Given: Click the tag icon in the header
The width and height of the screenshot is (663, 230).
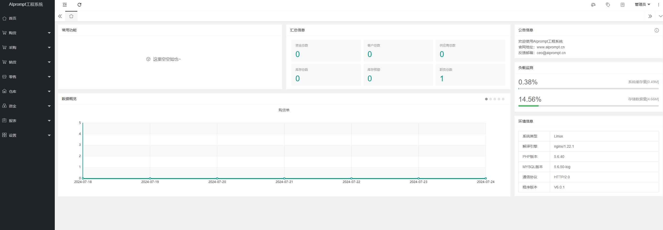Looking at the screenshot, I should (x=608, y=5).
